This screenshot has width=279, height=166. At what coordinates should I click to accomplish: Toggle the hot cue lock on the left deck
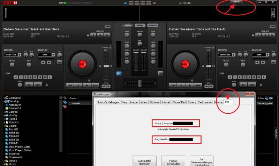(x=88, y=35)
